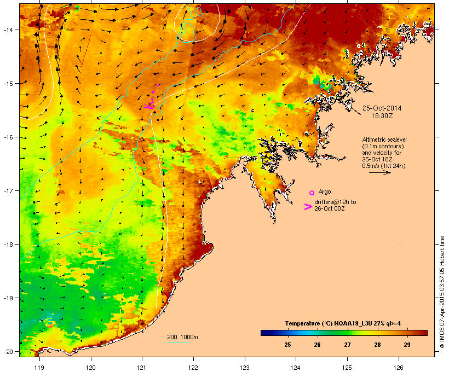Click the latitude axis label -14

[x=8, y=30]
